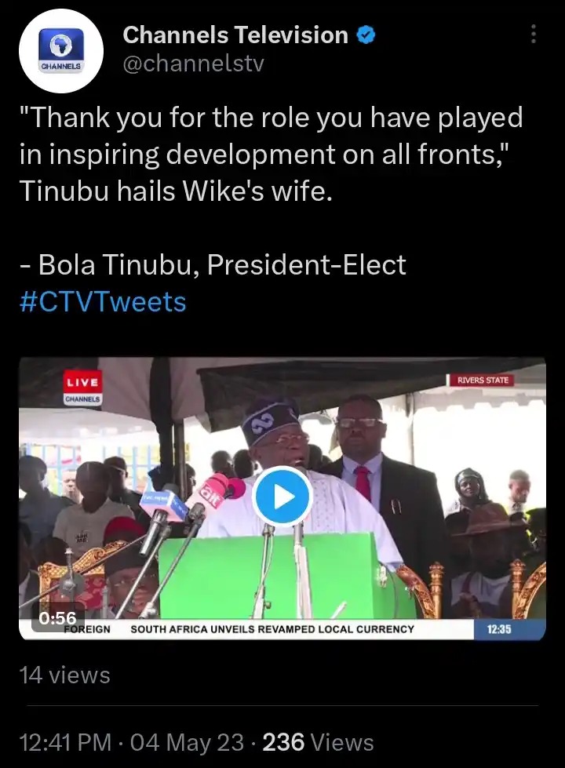The image size is (565, 768).
Task: Click the Channels Television display name
Action: [235, 35]
